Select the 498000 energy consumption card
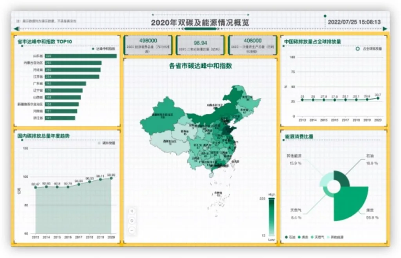This screenshot has width=401, height=258. click(x=148, y=45)
